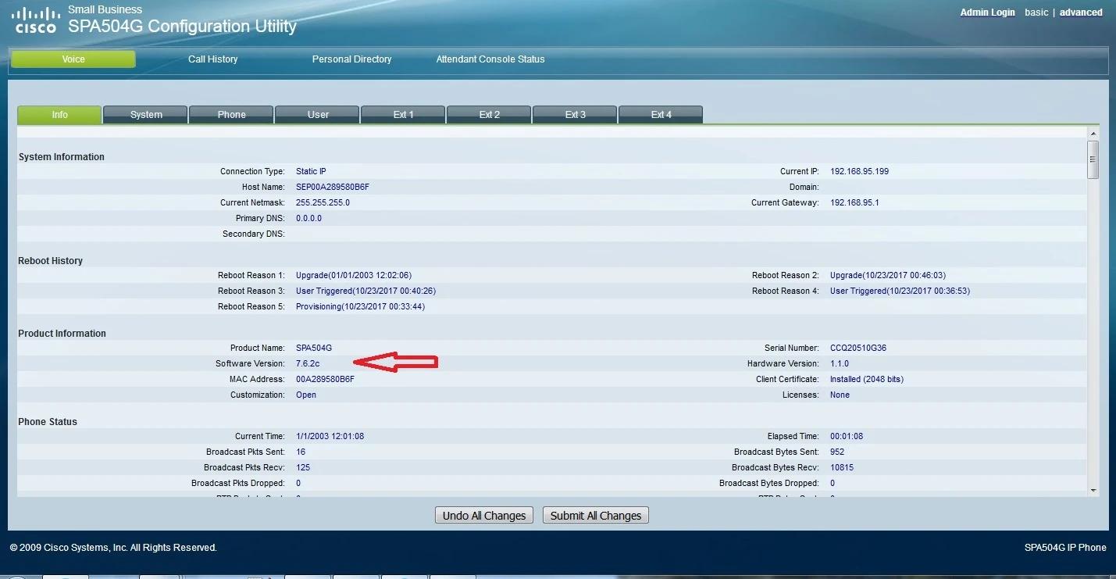Image resolution: width=1116 pixels, height=579 pixels.
Task: Click Broadcast Pkts Sent value "16"
Action: 301,452
